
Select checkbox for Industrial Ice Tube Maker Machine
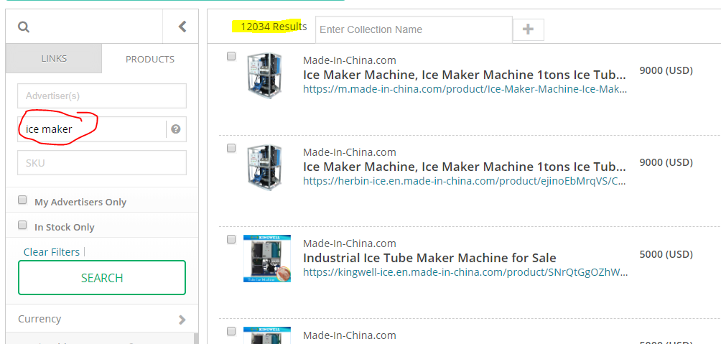coord(231,240)
